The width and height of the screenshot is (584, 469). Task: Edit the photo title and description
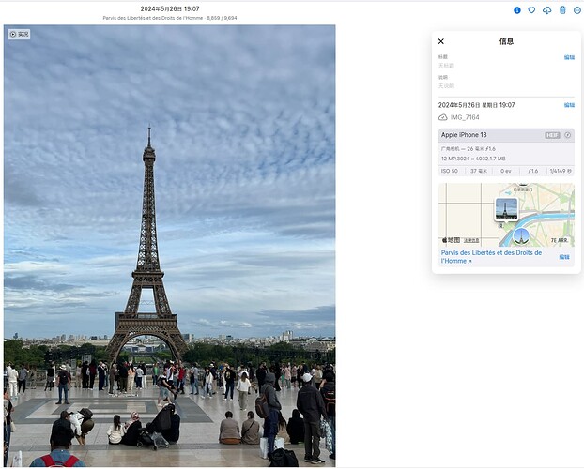pos(569,57)
